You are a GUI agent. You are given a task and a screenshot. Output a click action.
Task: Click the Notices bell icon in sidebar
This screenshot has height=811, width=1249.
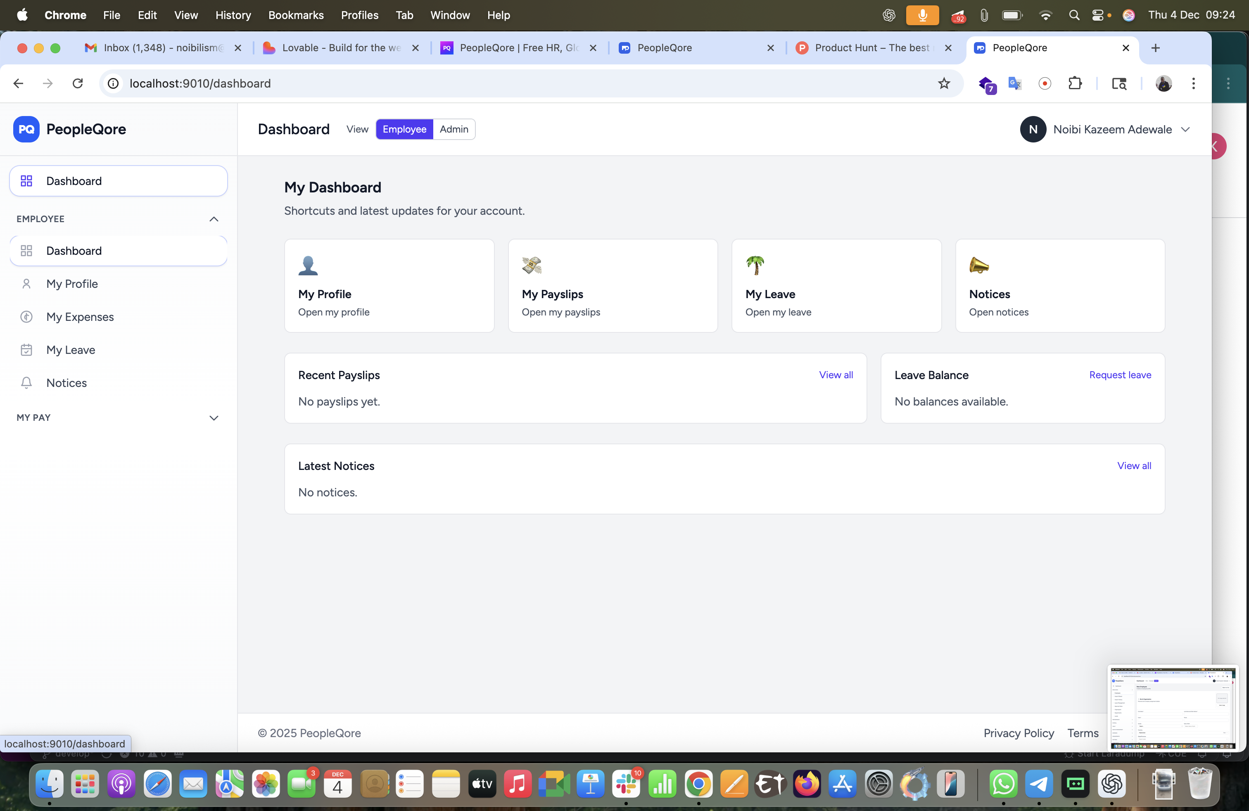pos(26,383)
